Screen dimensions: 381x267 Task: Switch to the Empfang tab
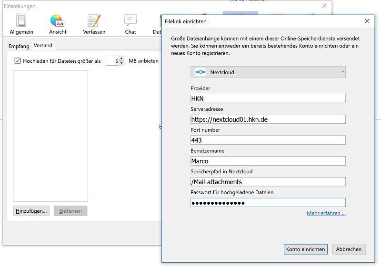click(19, 46)
